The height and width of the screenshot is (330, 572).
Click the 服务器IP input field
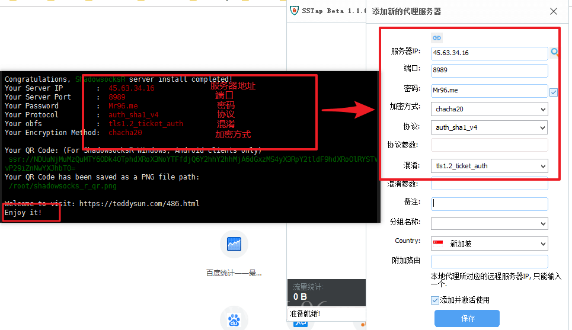[x=489, y=53]
